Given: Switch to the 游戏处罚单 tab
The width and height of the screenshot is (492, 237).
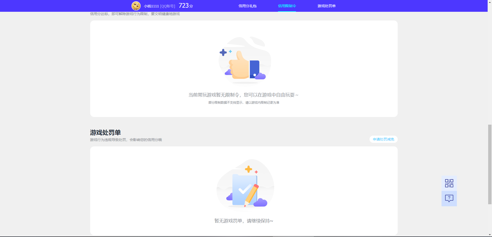Looking at the screenshot, I should (x=326, y=6).
